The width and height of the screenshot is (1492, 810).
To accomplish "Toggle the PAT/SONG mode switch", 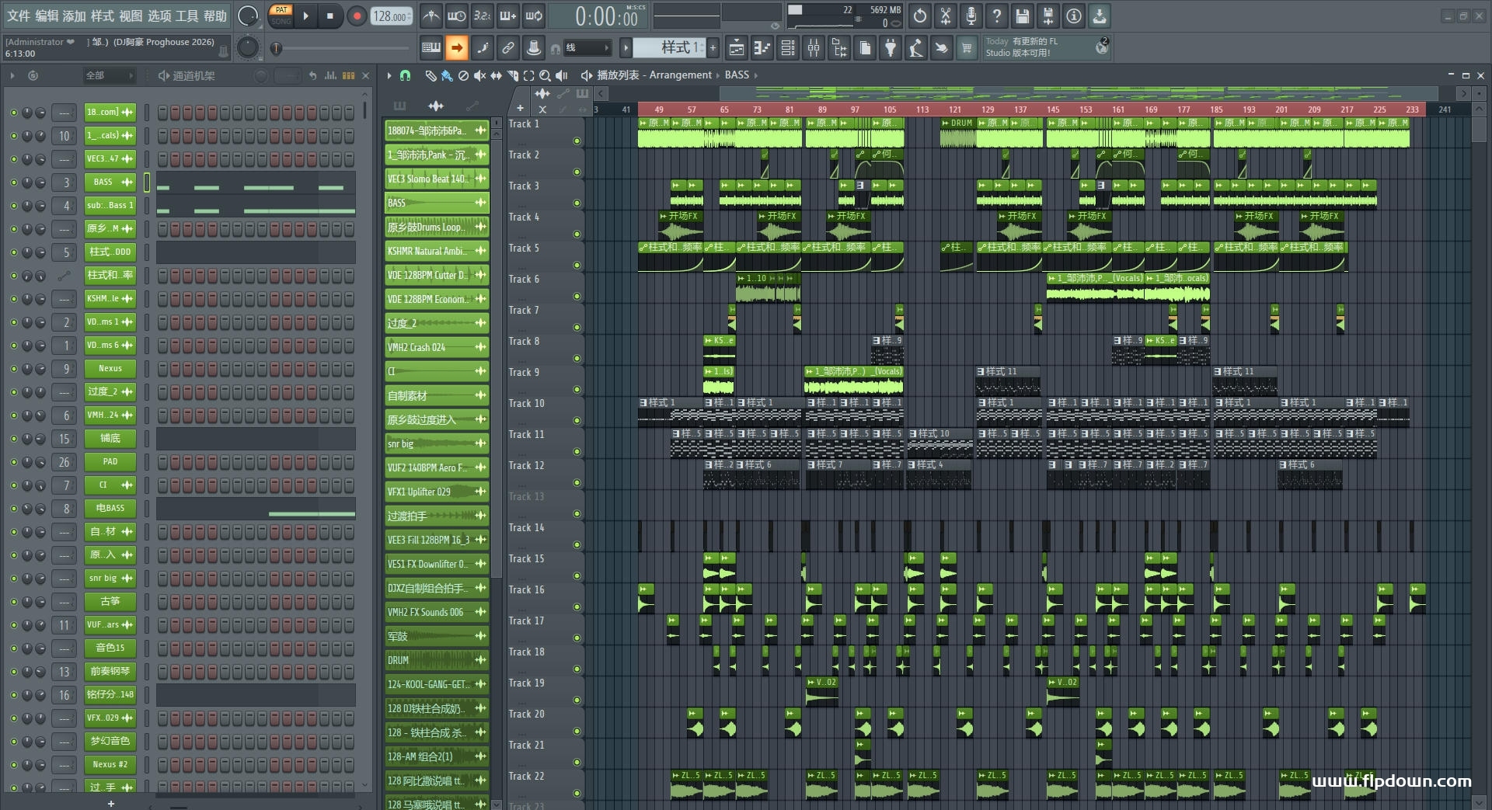I will coord(281,16).
